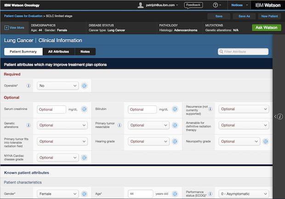285x199 pixels.
Task: Click Watson icon beside NYHA Cardiac disease grade
Action: pyautogui.click(x=84, y=158)
